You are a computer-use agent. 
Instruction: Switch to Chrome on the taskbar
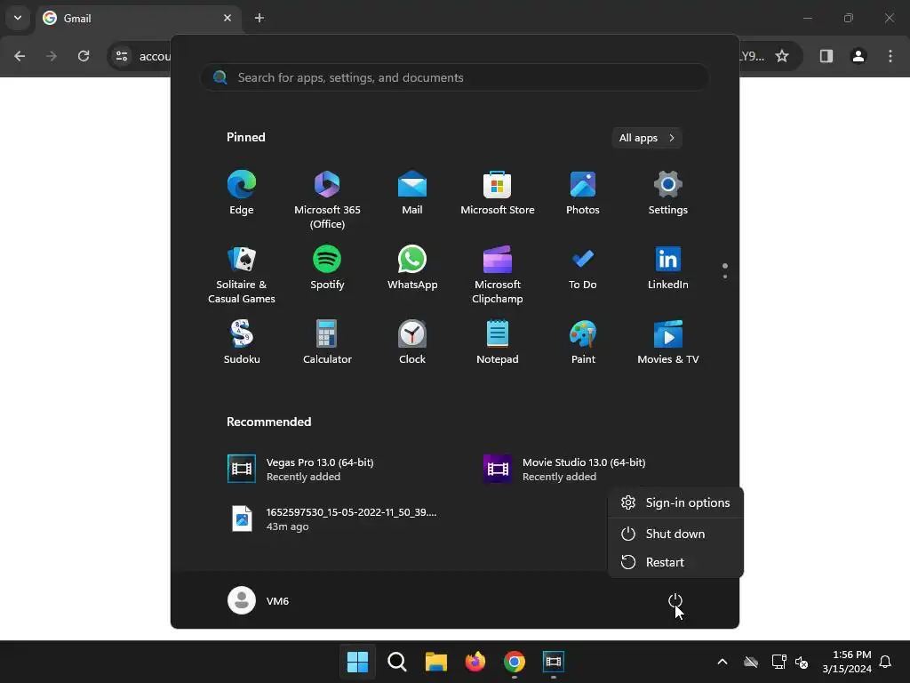515,662
